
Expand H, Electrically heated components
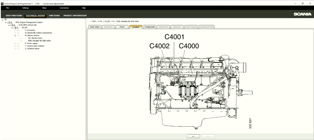tap(15, 33)
